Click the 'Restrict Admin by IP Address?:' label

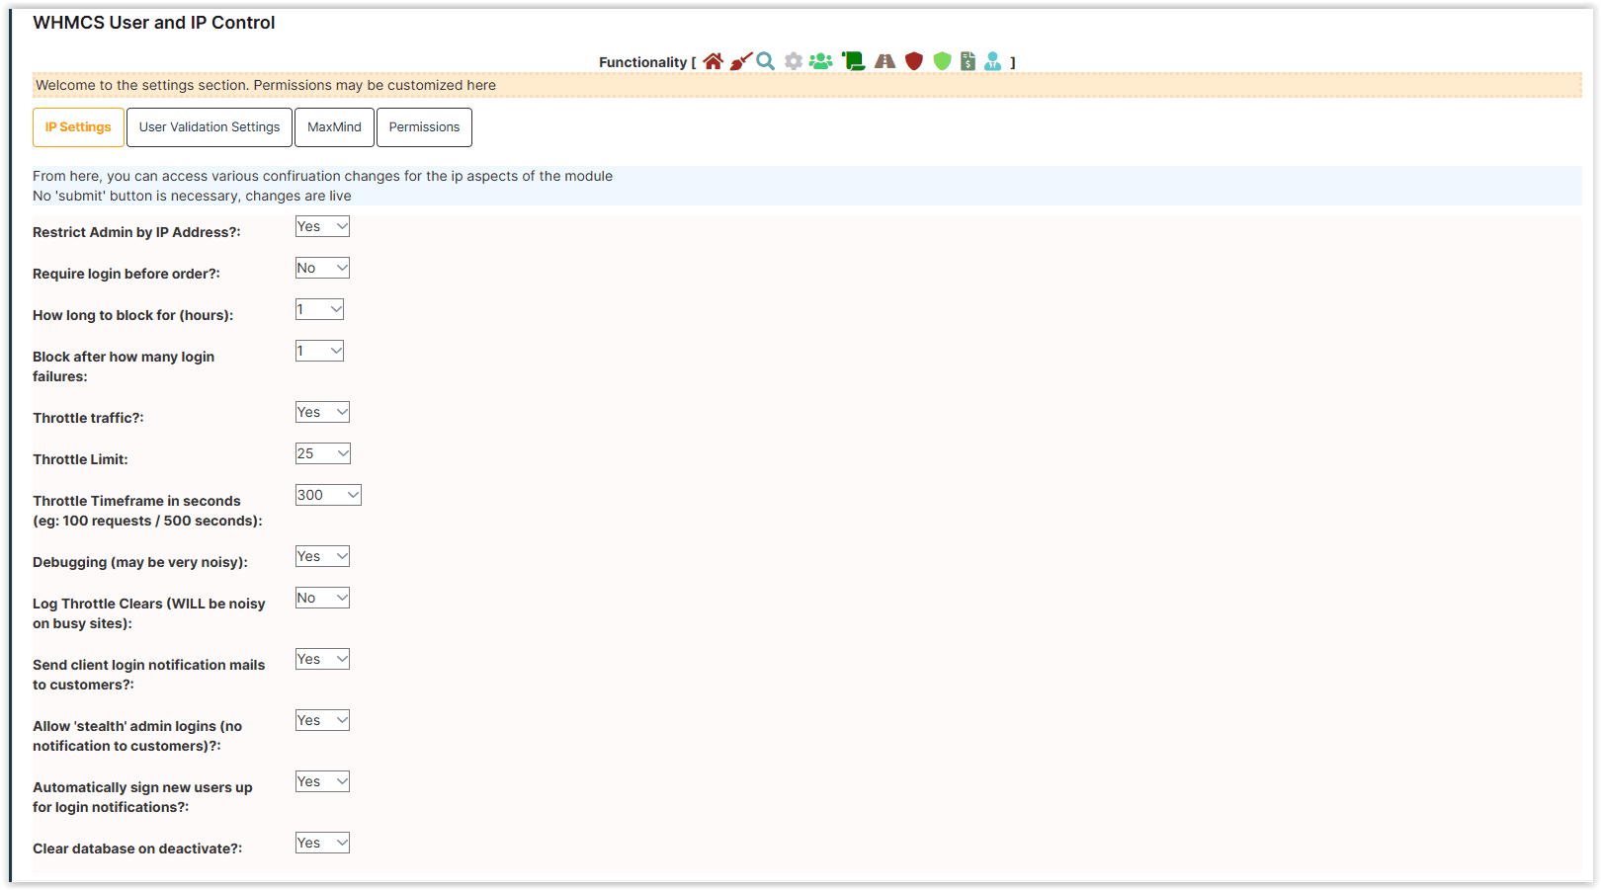(136, 232)
